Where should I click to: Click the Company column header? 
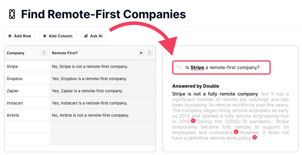22,53
